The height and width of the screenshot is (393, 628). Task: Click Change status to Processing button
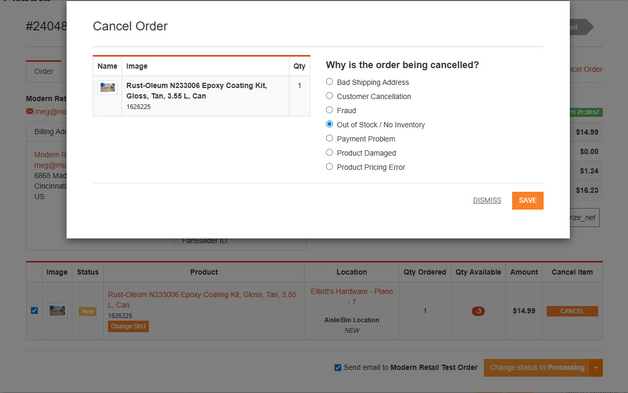(537, 368)
